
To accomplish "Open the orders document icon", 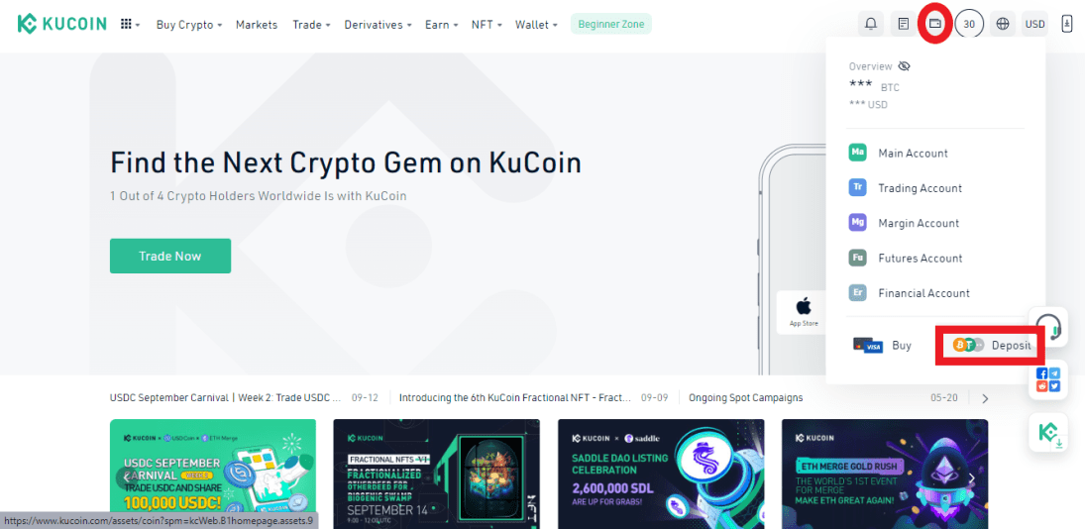I will click(903, 24).
